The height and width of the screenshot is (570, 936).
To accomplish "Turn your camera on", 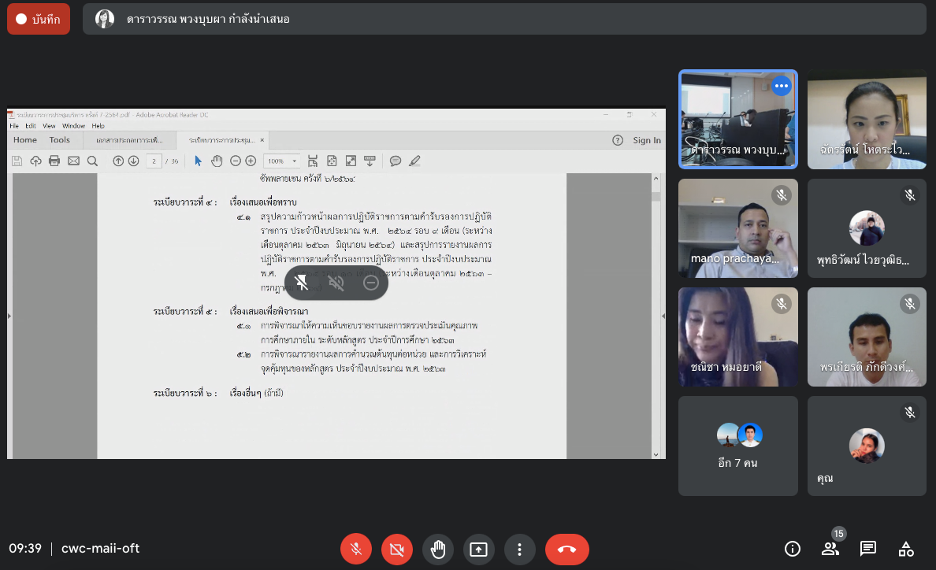I will tap(396, 550).
